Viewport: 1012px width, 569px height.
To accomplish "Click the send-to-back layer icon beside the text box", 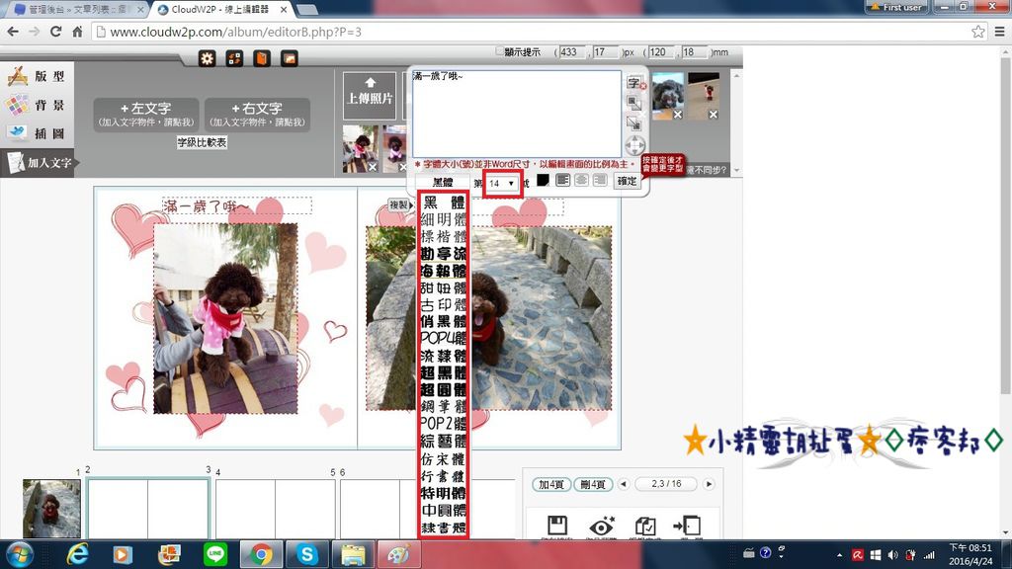I will point(634,122).
